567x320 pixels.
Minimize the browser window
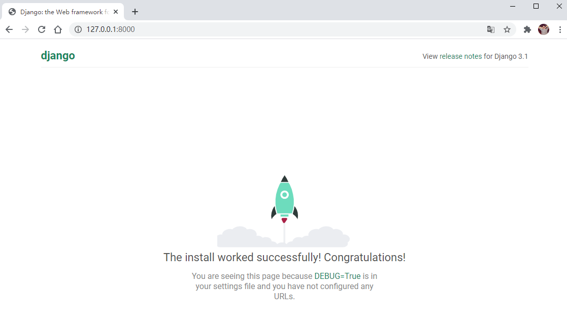[x=513, y=6]
